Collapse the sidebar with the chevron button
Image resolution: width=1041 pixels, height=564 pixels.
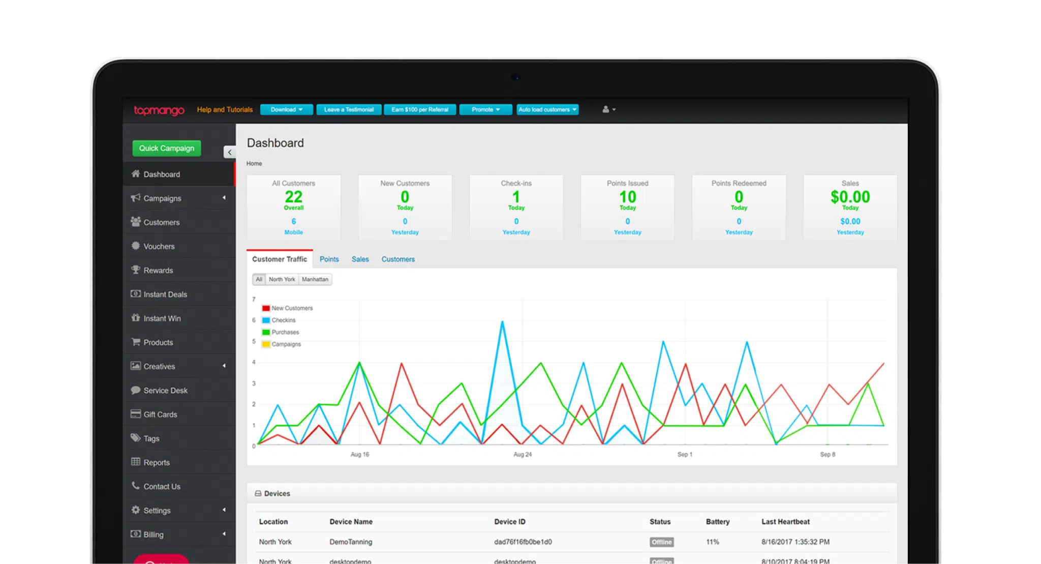[x=229, y=152]
